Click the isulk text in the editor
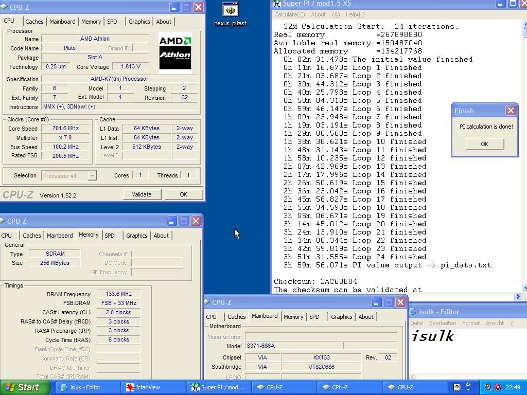The height and width of the screenshot is (395, 527). [x=433, y=336]
